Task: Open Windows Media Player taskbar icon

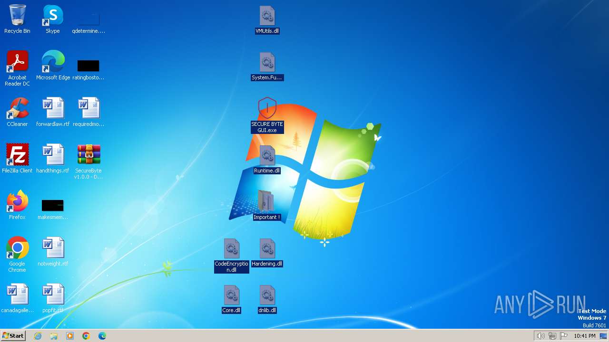Action: [70, 336]
